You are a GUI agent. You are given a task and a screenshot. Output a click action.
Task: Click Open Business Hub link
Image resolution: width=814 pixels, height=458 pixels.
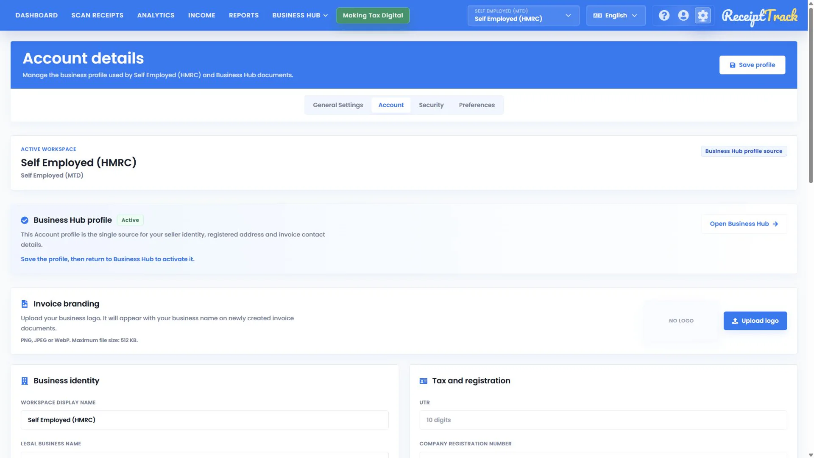(744, 224)
